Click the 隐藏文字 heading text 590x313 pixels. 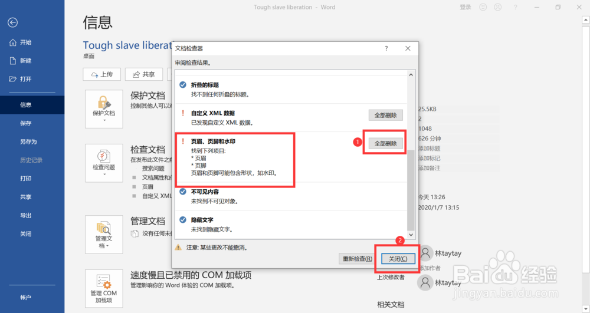202,220
